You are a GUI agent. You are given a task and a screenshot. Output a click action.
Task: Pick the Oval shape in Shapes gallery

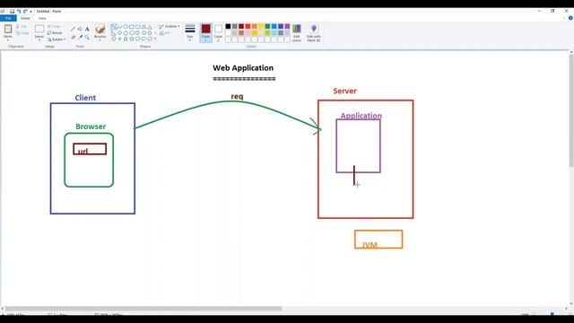(126, 27)
